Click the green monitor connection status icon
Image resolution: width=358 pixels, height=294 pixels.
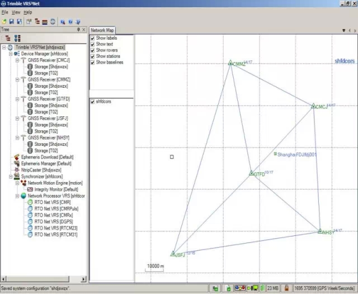point(253,288)
